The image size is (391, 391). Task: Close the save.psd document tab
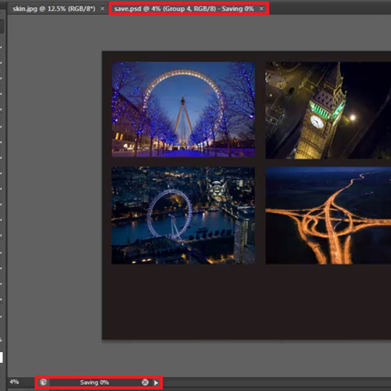click(x=261, y=9)
